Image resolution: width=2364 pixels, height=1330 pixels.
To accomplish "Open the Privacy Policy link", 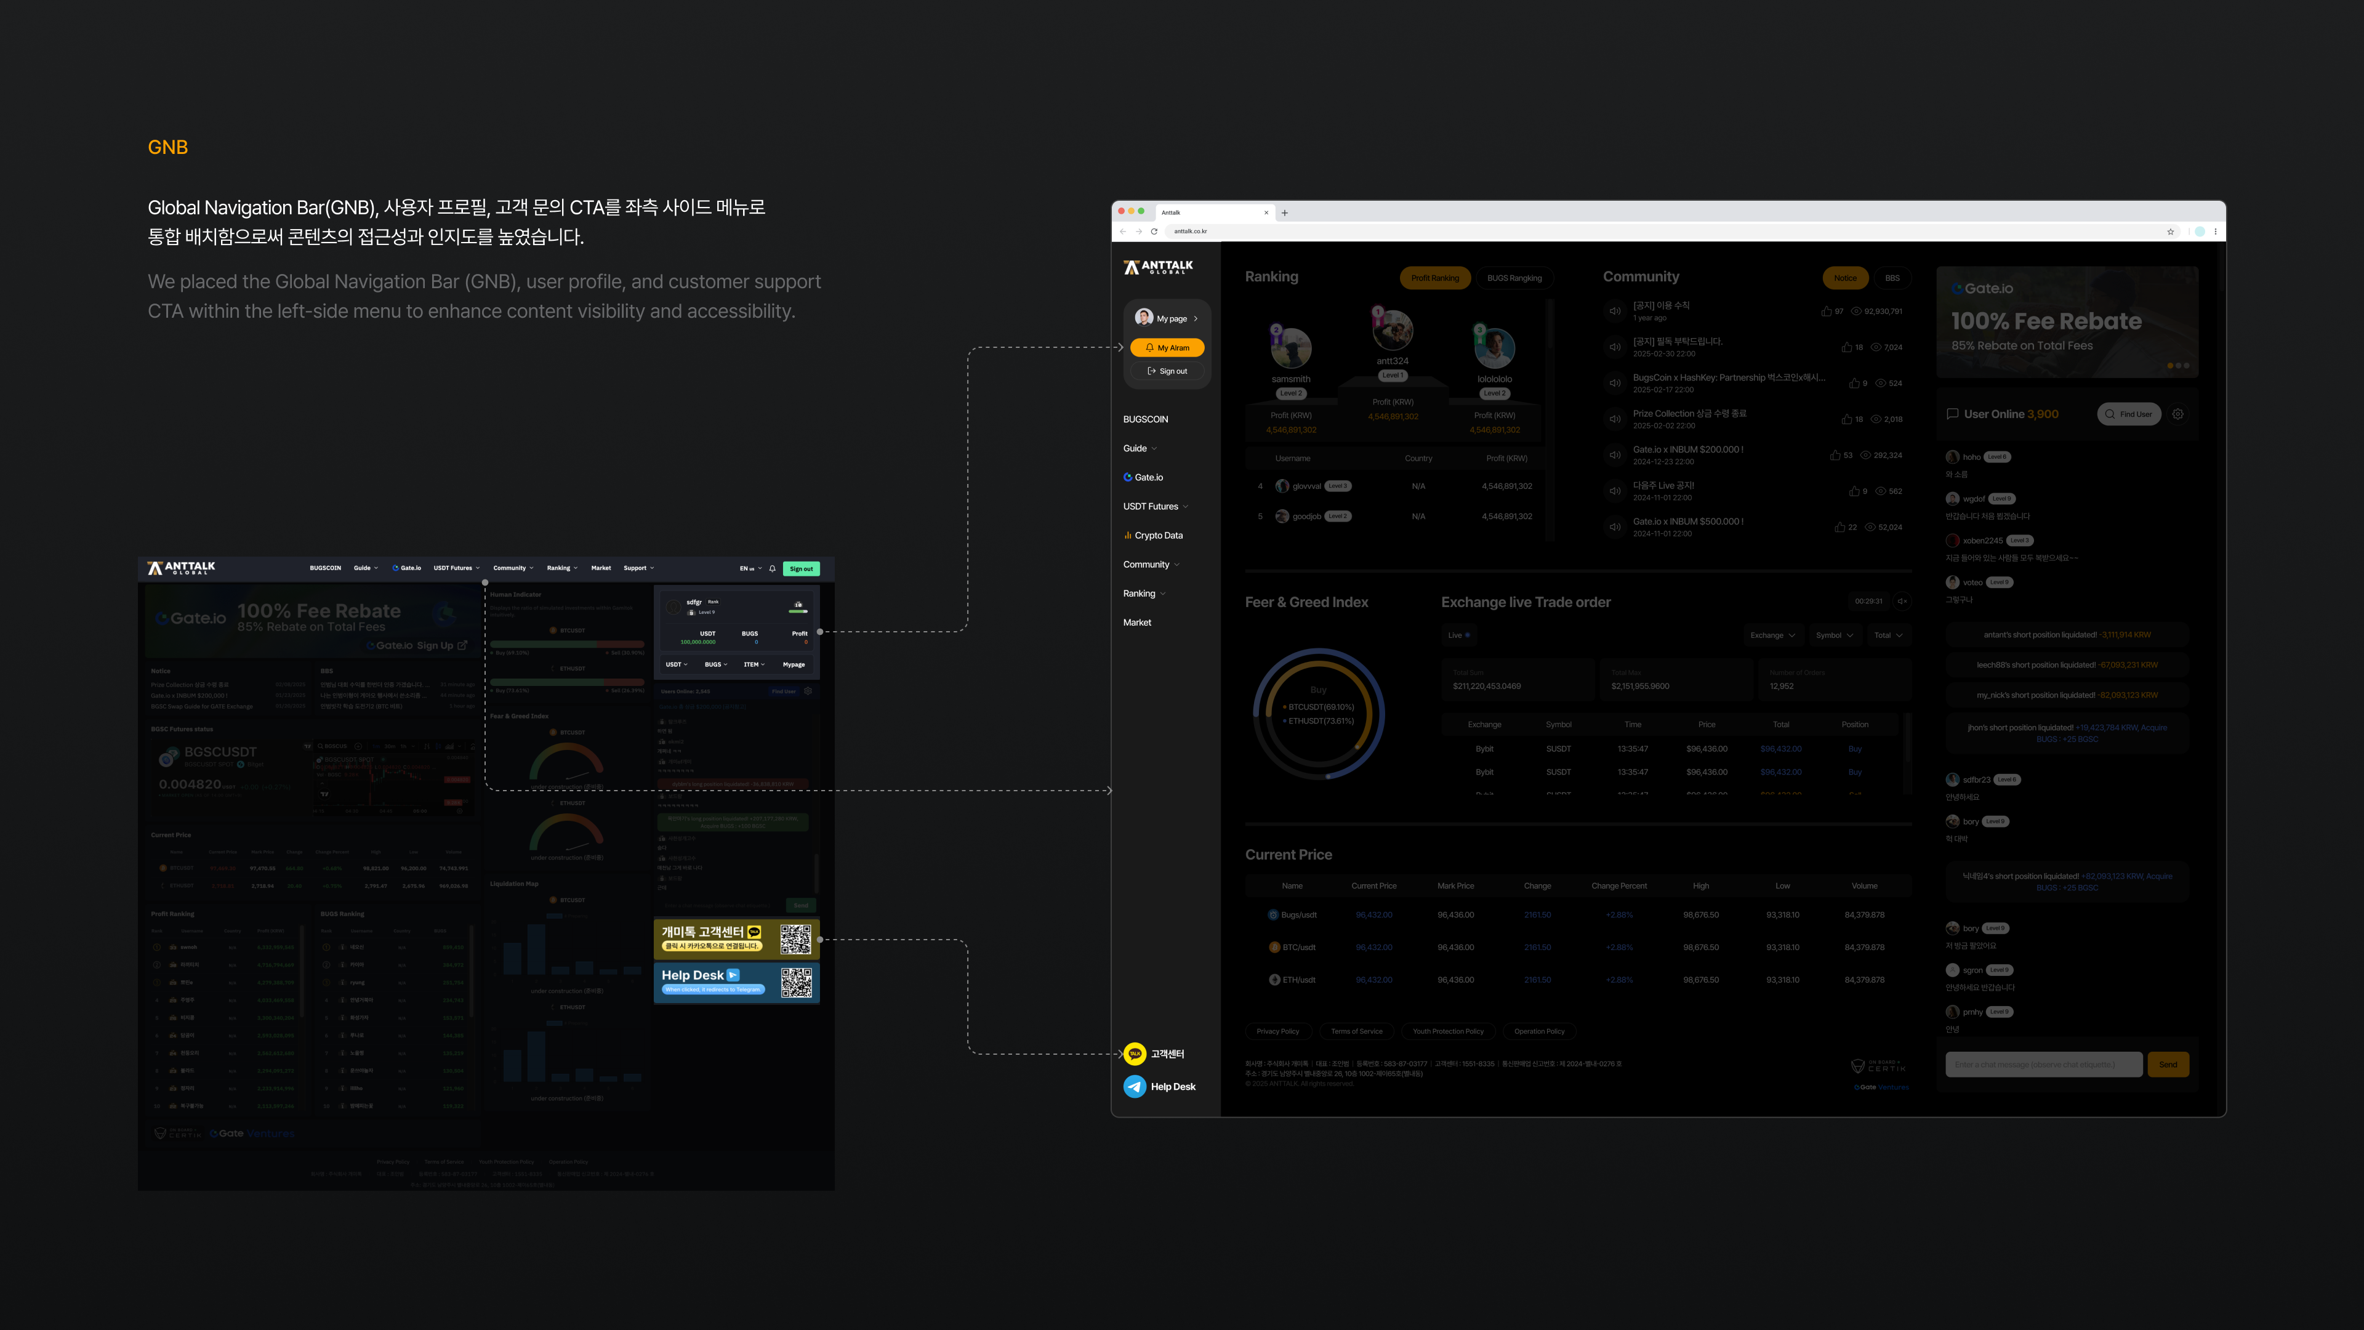I will (1277, 1032).
